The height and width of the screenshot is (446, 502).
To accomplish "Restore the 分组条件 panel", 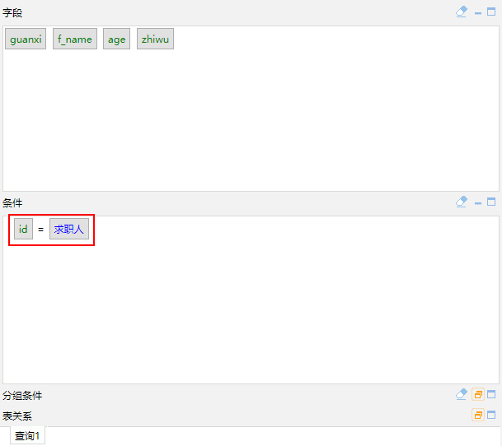I will (478, 395).
